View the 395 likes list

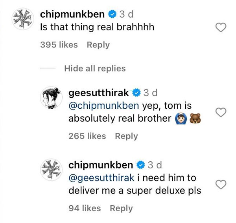(x=59, y=45)
